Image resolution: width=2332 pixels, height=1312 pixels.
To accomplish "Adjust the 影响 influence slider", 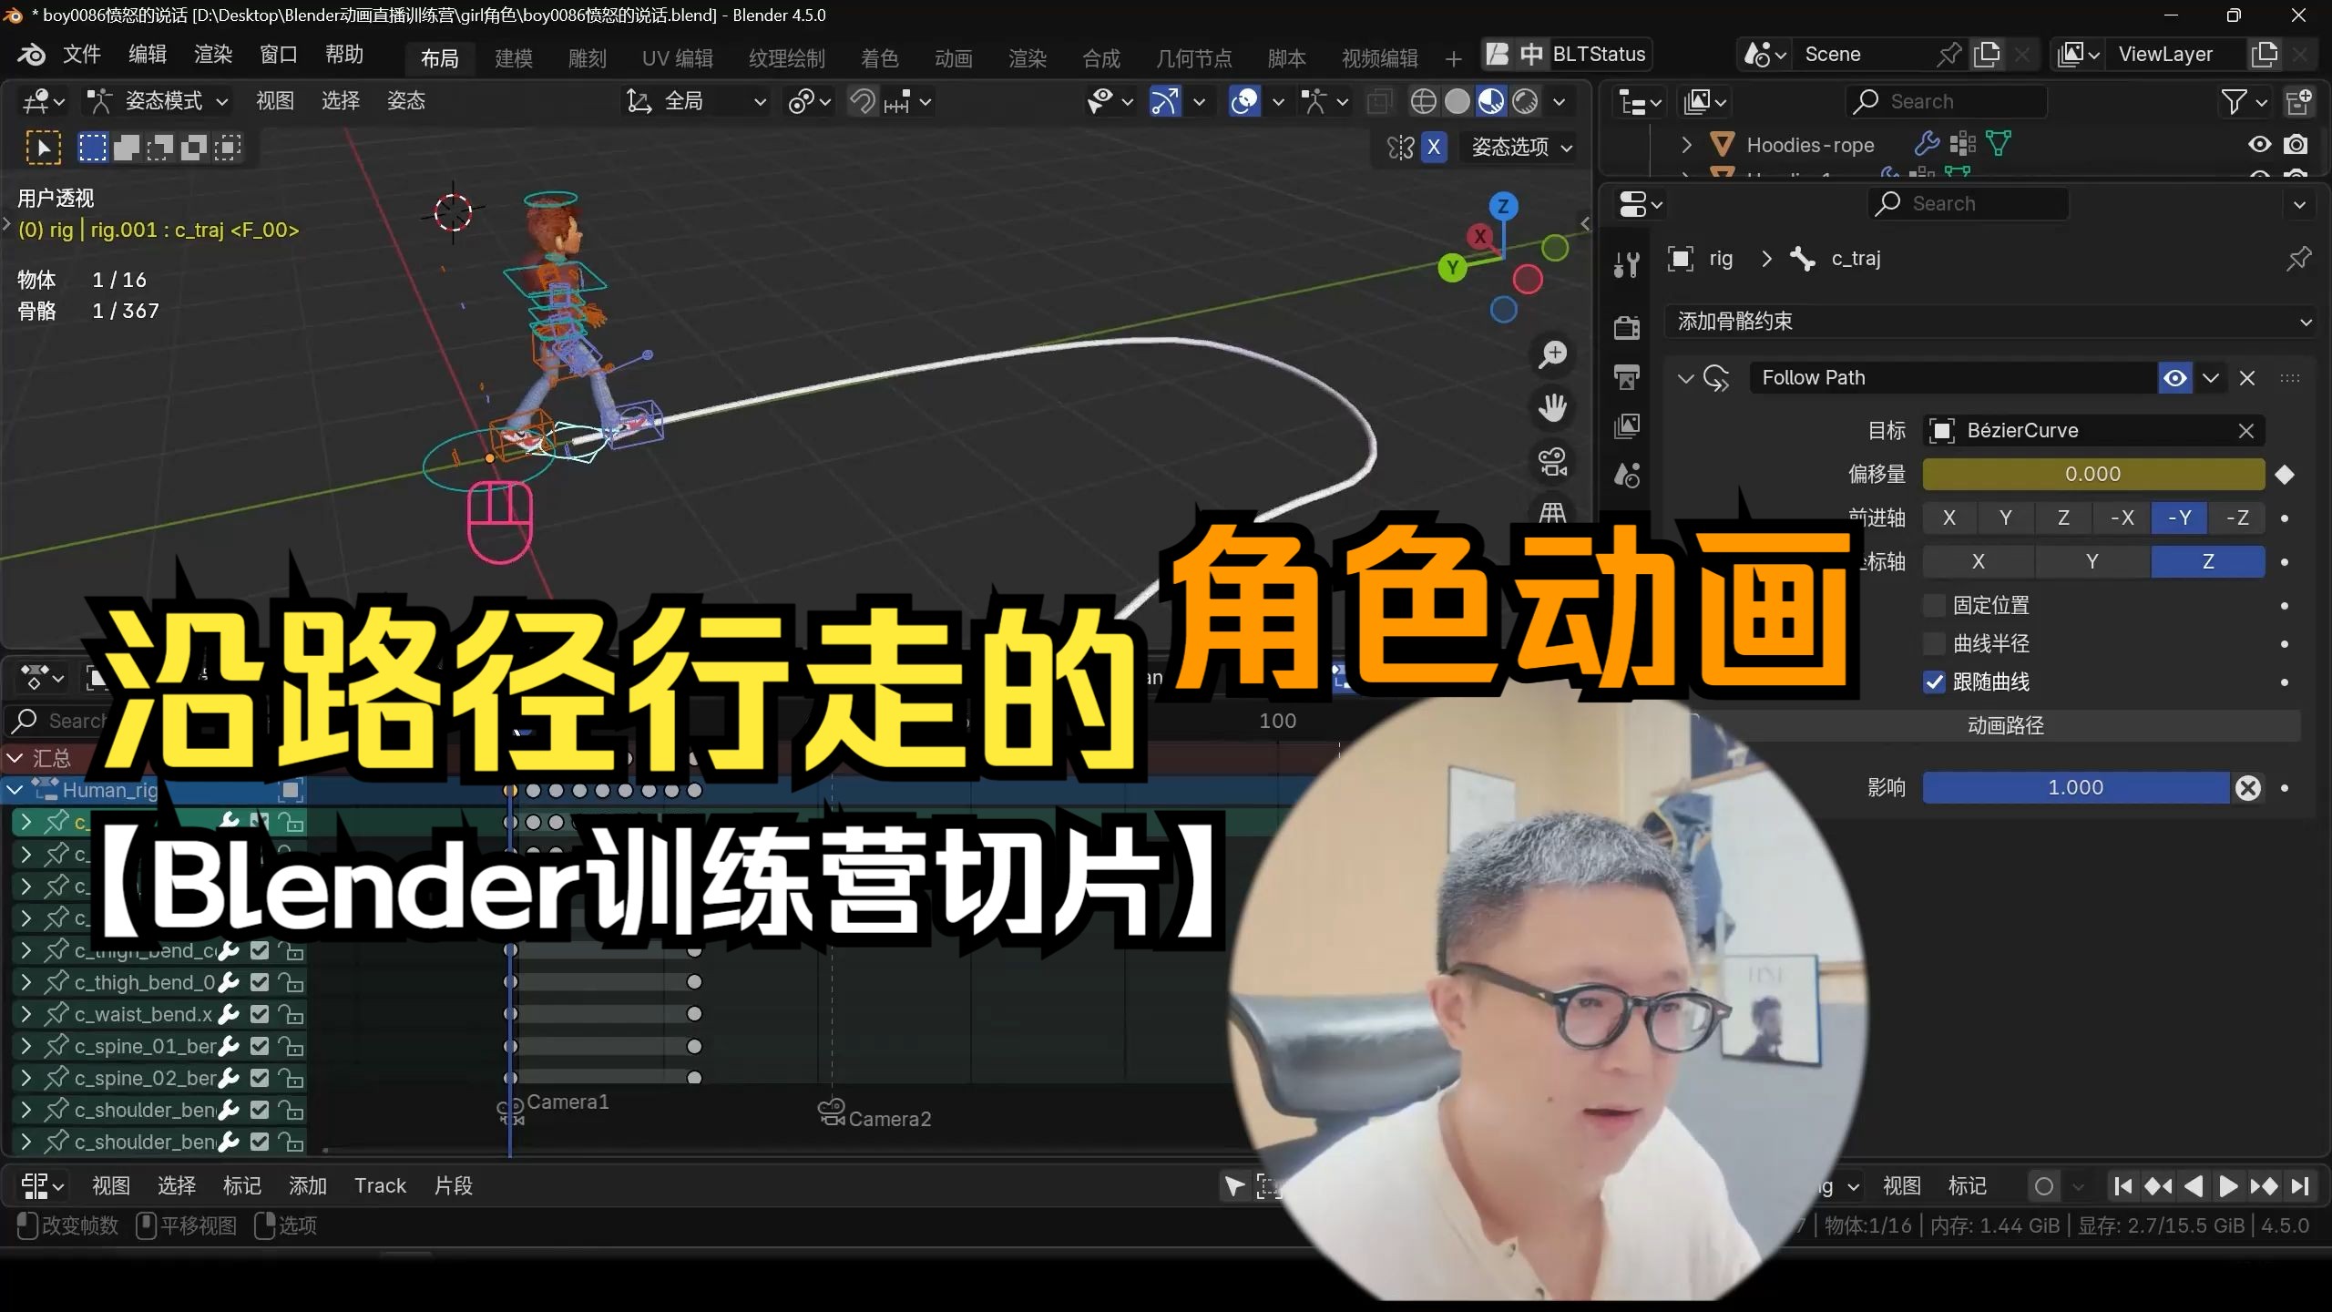I will [x=2076, y=787].
